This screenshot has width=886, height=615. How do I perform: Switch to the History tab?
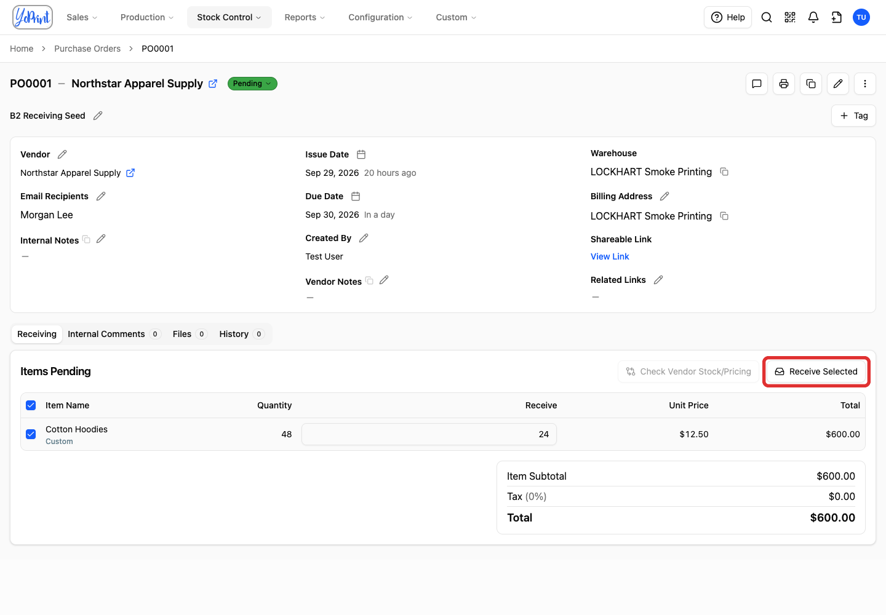pyautogui.click(x=241, y=334)
